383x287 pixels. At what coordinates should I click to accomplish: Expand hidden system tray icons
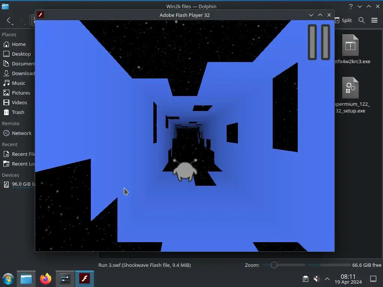point(327,279)
